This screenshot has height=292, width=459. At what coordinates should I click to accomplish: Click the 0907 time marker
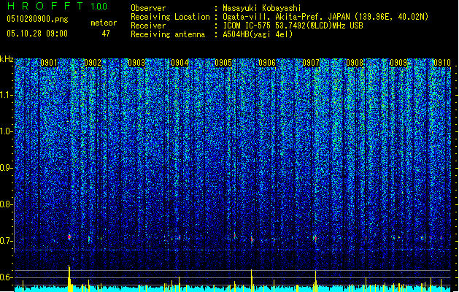click(311, 63)
